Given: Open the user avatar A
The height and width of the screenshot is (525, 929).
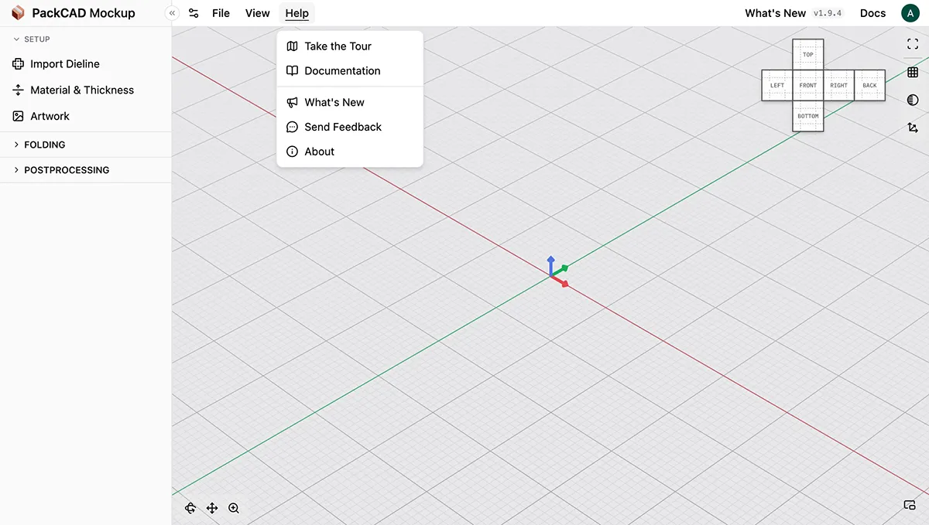Looking at the screenshot, I should pos(910,13).
